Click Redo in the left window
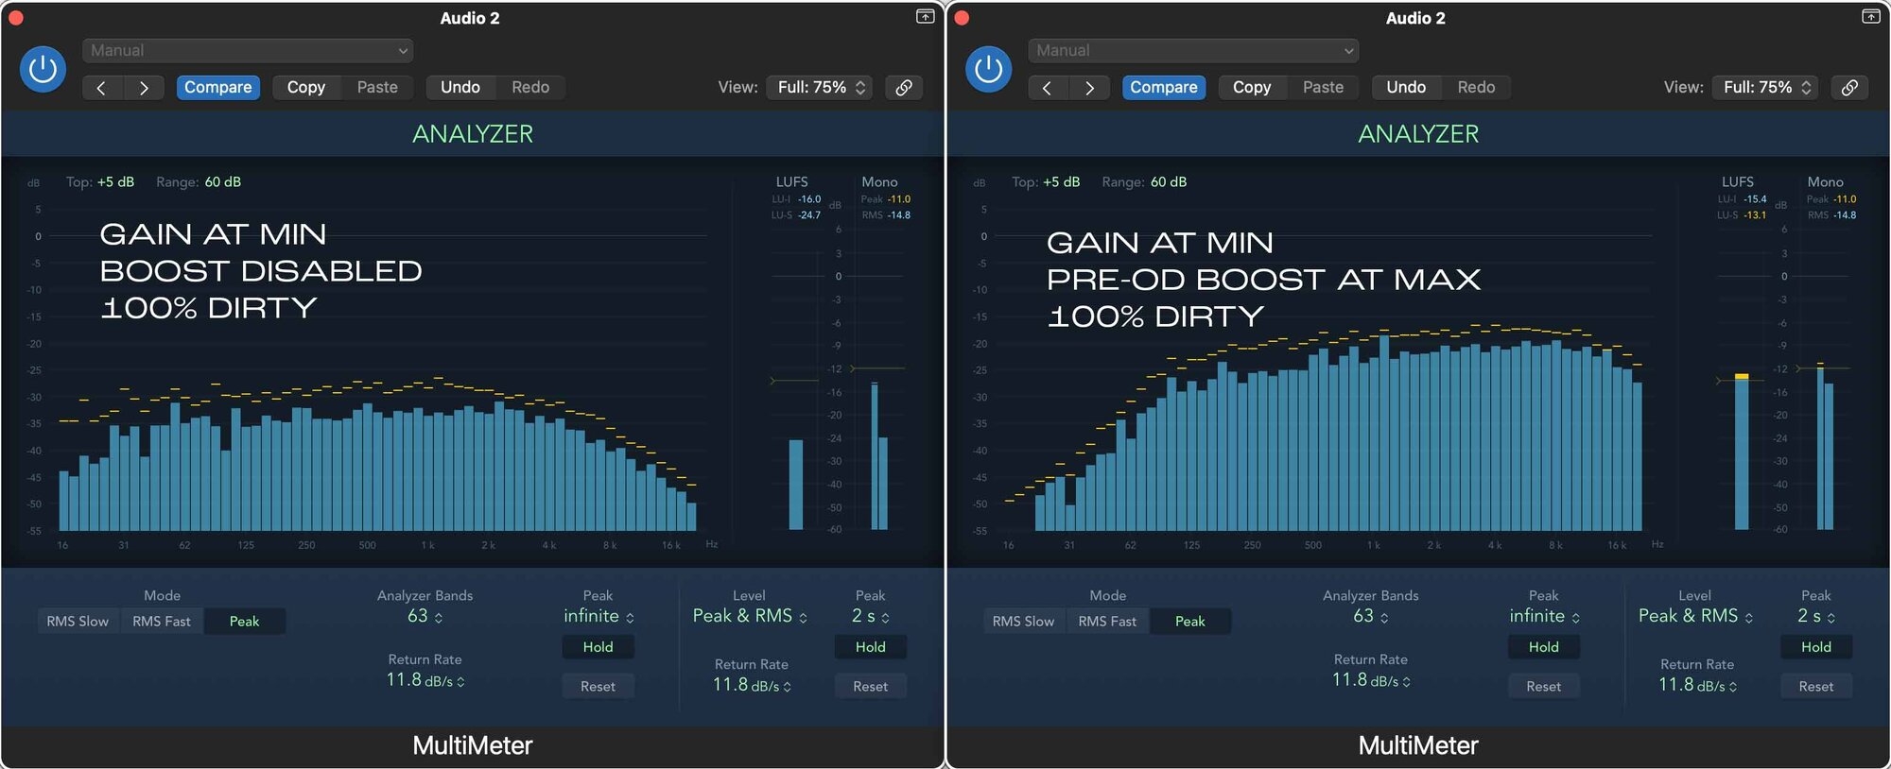 (530, 87)
